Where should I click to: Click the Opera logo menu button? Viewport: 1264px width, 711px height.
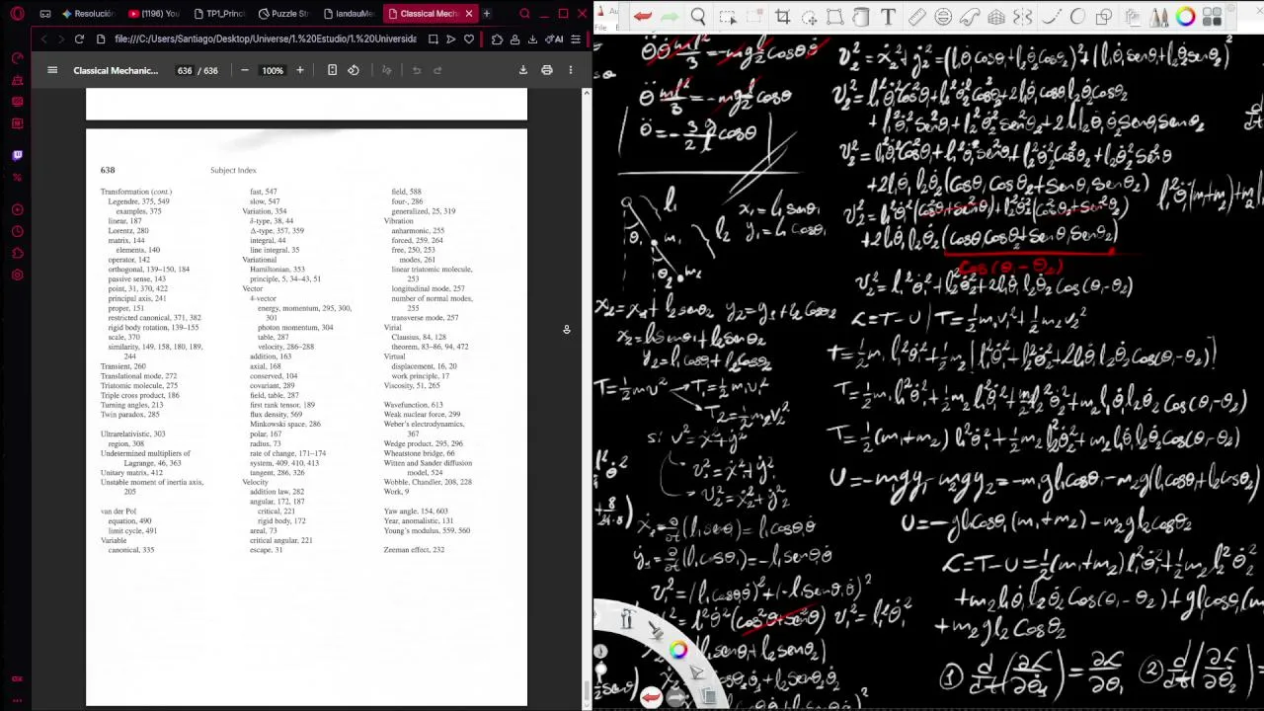point(17,14)
